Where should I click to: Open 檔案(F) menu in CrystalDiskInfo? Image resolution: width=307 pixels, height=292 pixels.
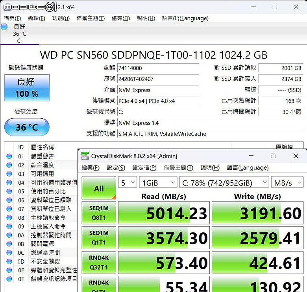tap(12, 18)
